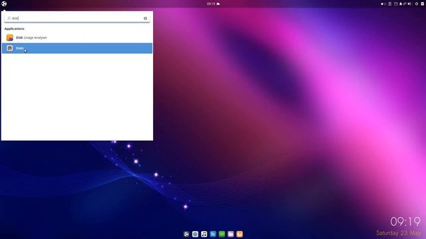Click the Budgie menu icon in the dock
Image resolution: width=426 pixels, height=239 pixels.
tap(186, 234)
